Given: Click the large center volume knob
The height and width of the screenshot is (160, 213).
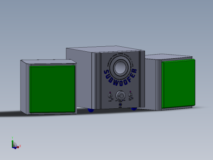Looking at the screenshot, I should click(121, 96).
